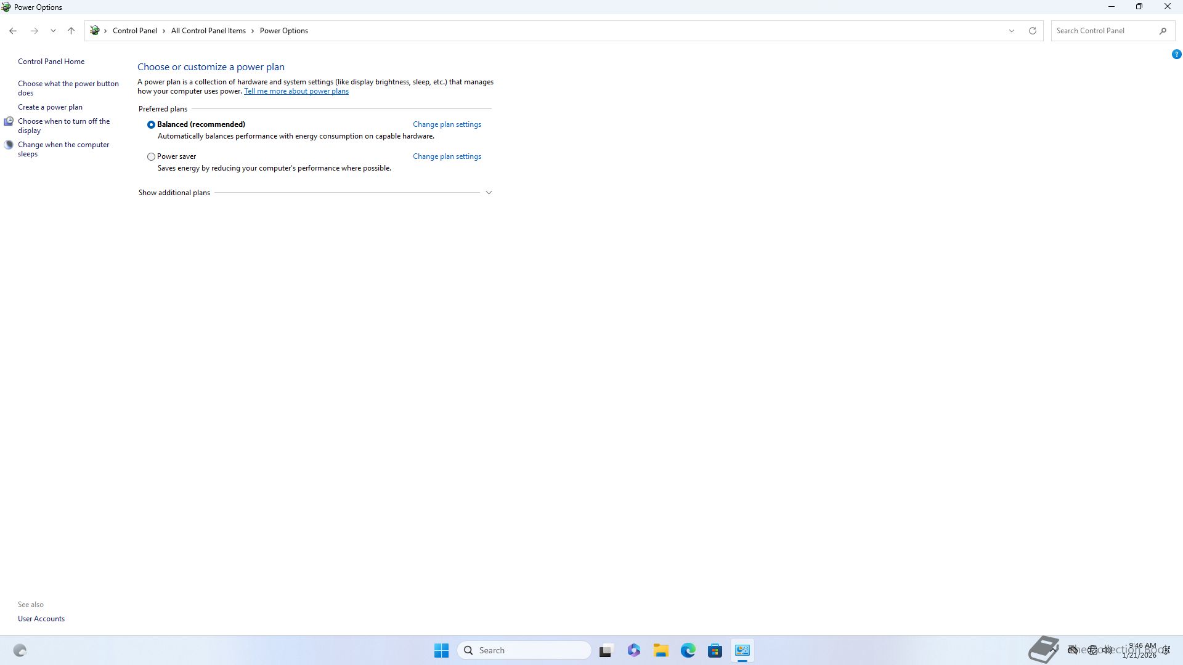Open the address bar history dropdown
Viewport: 1183px width, 665px height.
1011,31
